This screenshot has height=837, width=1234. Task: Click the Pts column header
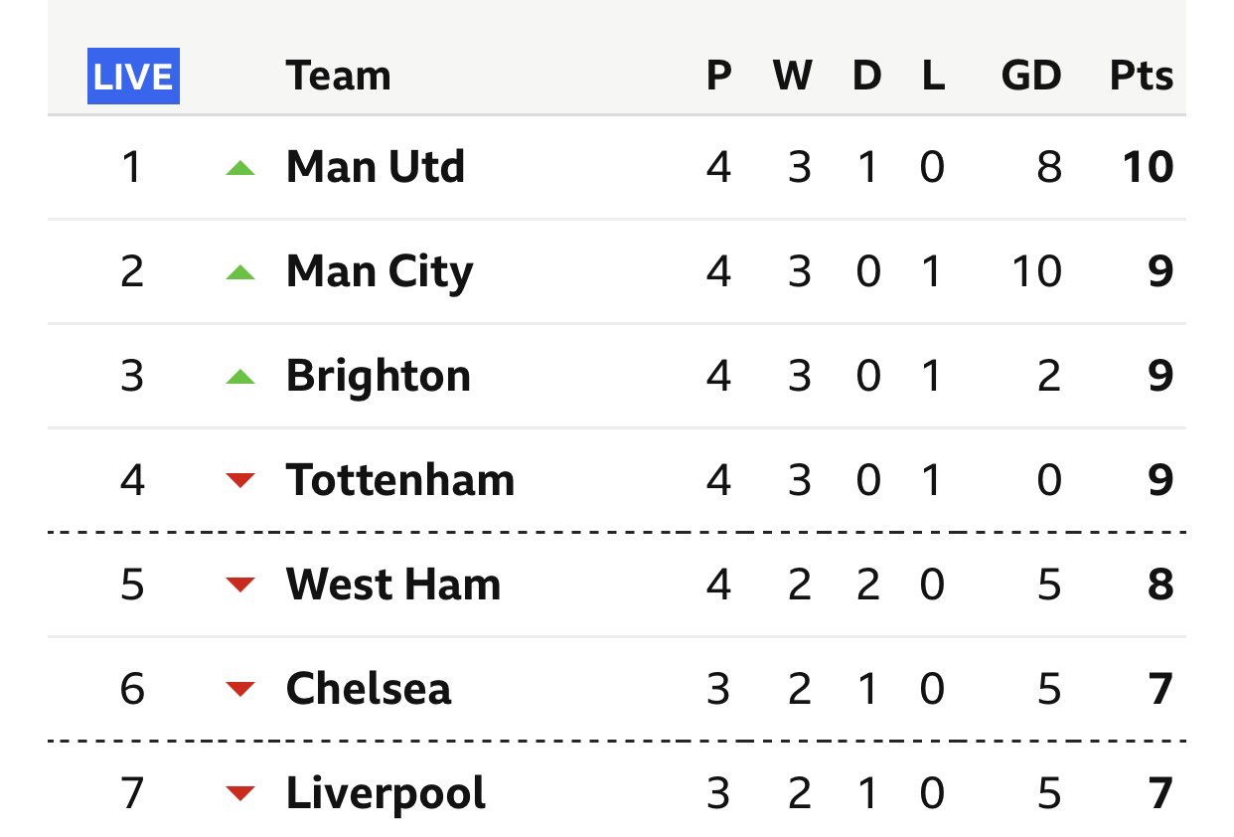tap(1142, 77)
